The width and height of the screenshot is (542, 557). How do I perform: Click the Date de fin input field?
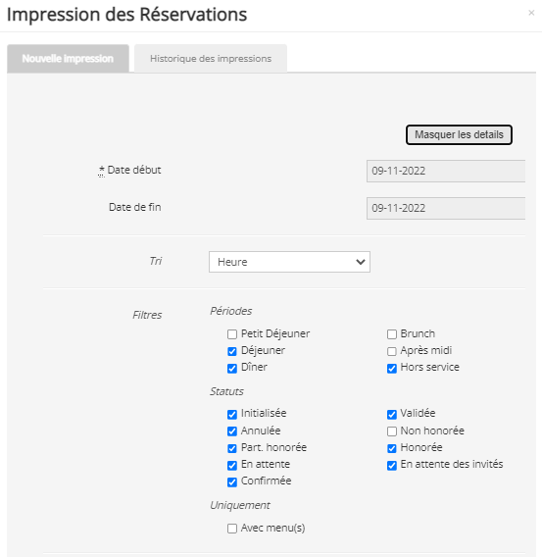point(445,208)
